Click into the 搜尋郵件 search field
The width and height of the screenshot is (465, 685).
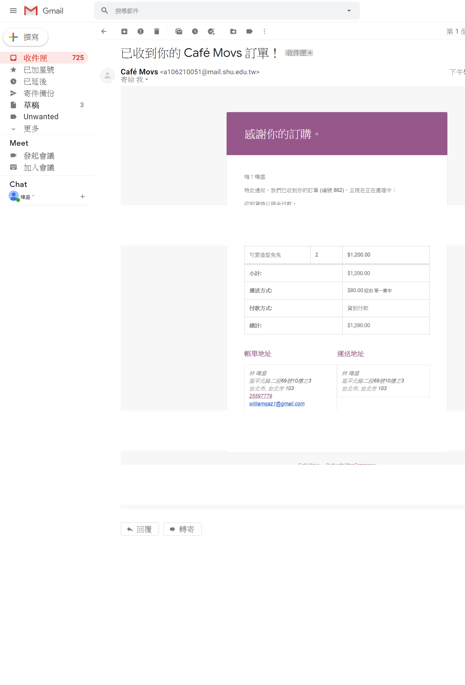pyautogui.click(x=224, y=11)
